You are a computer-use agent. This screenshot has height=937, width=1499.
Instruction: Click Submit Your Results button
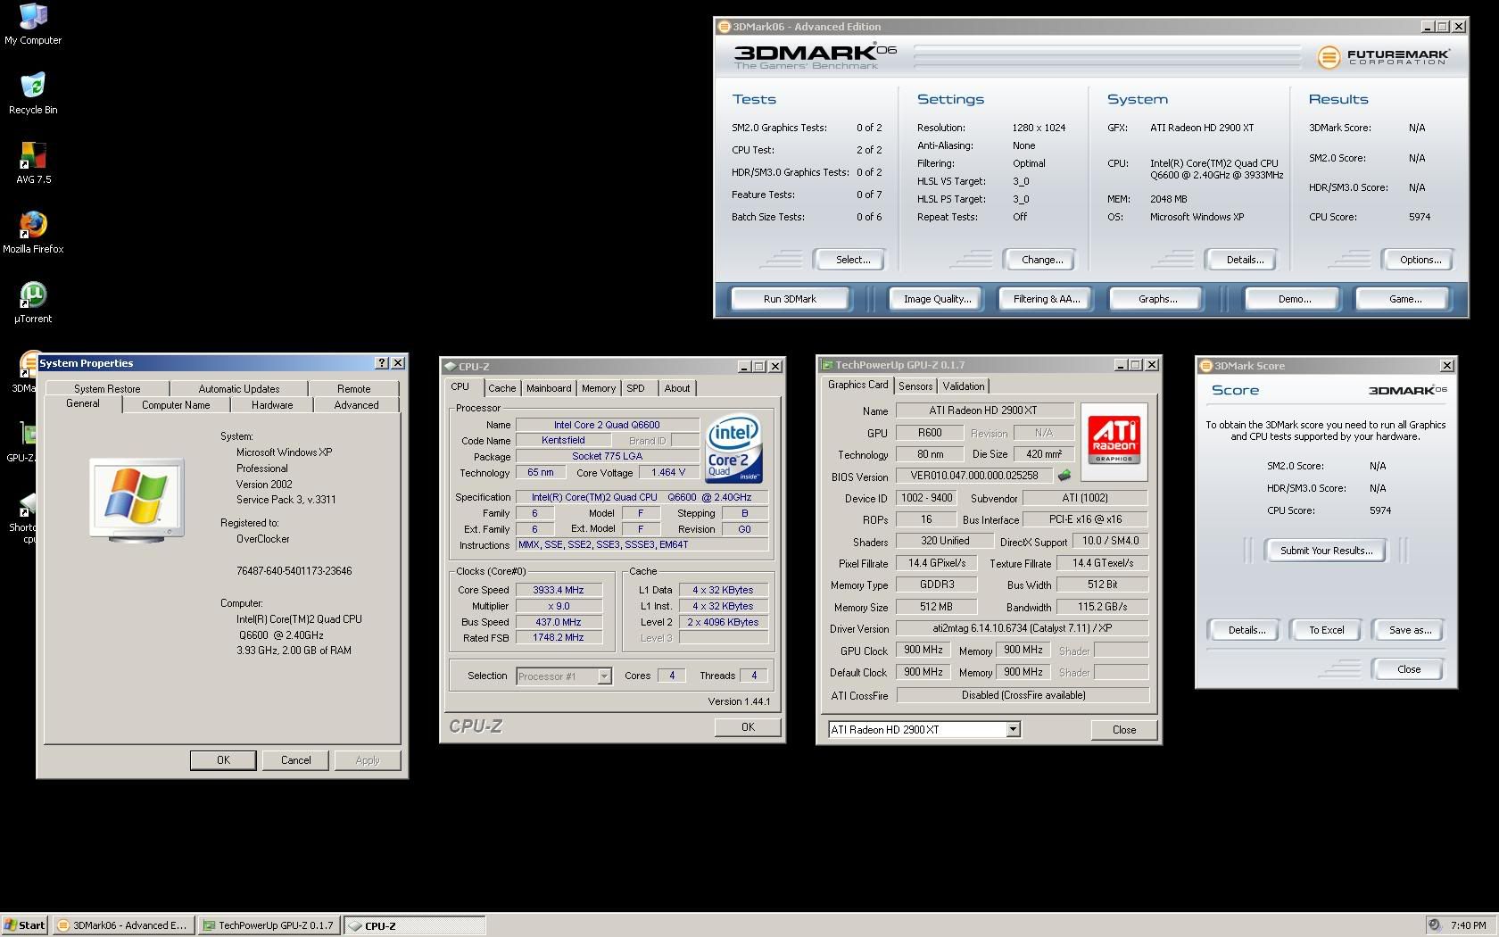click(1326, 551)
